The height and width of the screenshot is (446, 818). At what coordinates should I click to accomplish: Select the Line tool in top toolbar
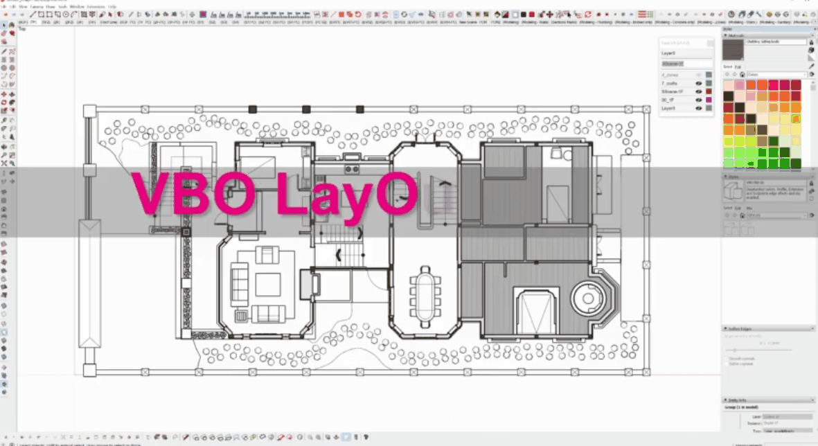(33, 14)
